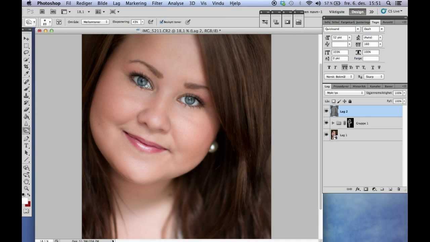The height and width of the screenshot is (242, 430).
Task: Click the text Farge color swatch
Action: click(371, 58)
